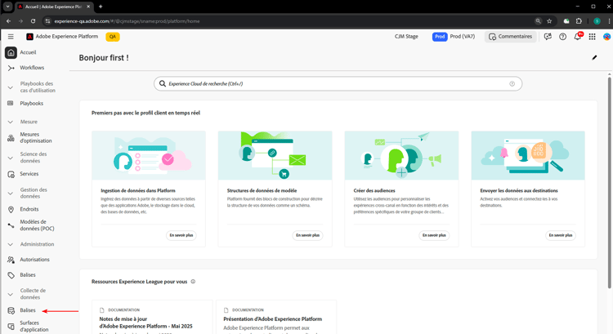Click the Bonjour first ! heading
Image resolution: width=613 pixels, height=334 pixels.
pos(104,58)
